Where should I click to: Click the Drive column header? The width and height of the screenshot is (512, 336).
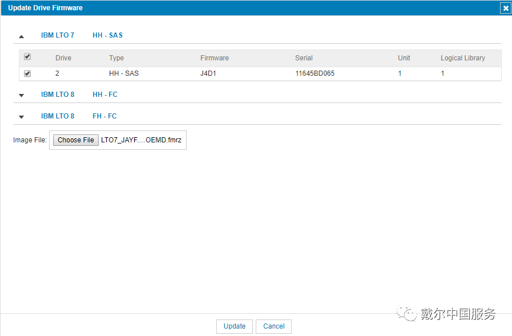click(63, 58)
